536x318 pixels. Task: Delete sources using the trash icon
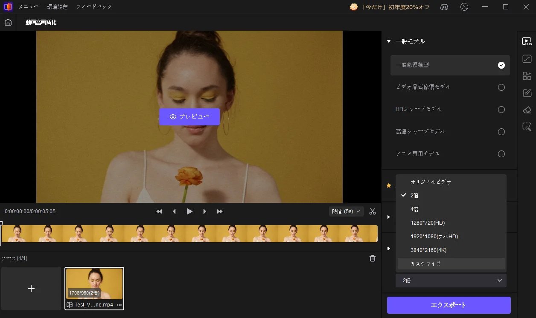tap(372, 258)
